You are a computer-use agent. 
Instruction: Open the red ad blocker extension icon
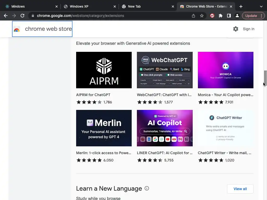pyautogui.click(x=212, y=16)
